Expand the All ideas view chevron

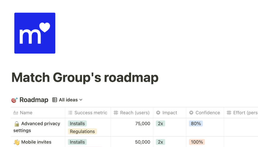(81, 100)
